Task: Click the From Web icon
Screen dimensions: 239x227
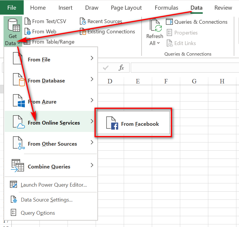Action: pyautogui.click(x=28, y=32)
